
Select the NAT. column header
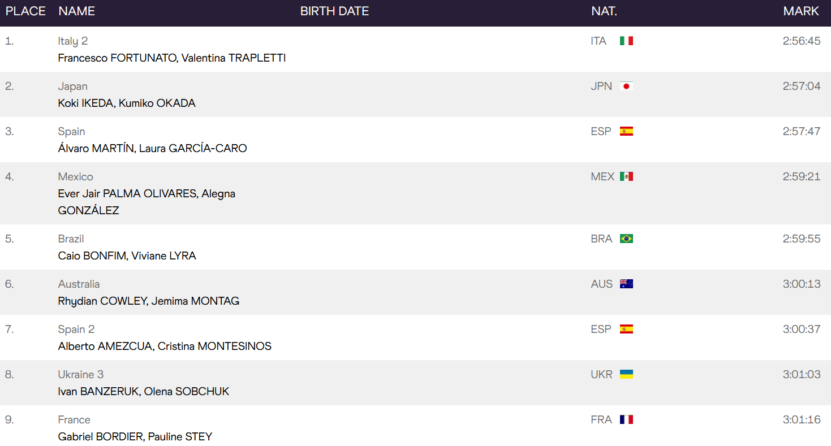[x=604, y=11]
